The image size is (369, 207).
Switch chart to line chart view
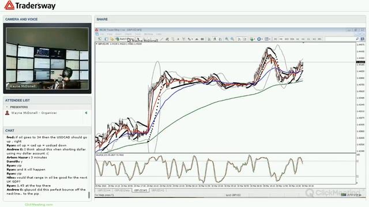220,39
